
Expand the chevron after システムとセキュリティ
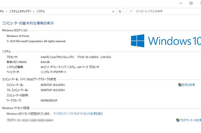pyautogui.click(x=34, y=11)
